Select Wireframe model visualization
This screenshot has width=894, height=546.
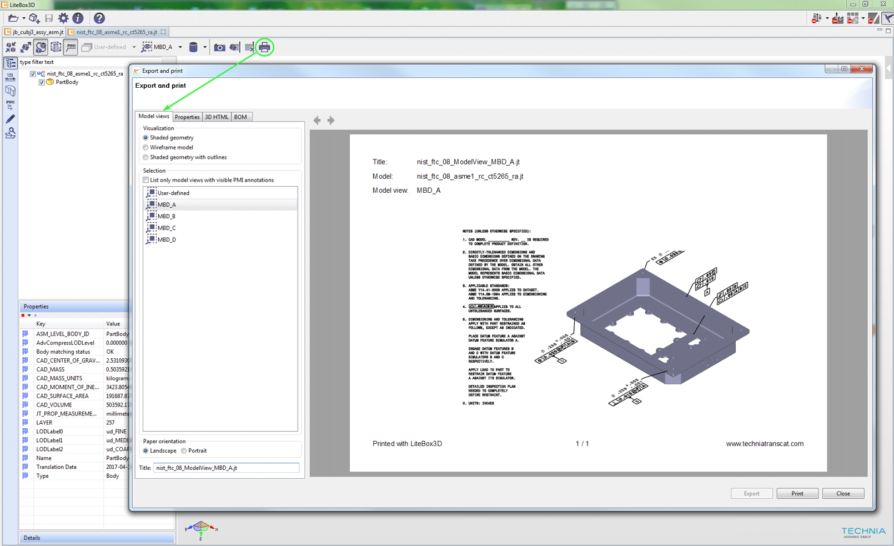[x=145, y=148]
